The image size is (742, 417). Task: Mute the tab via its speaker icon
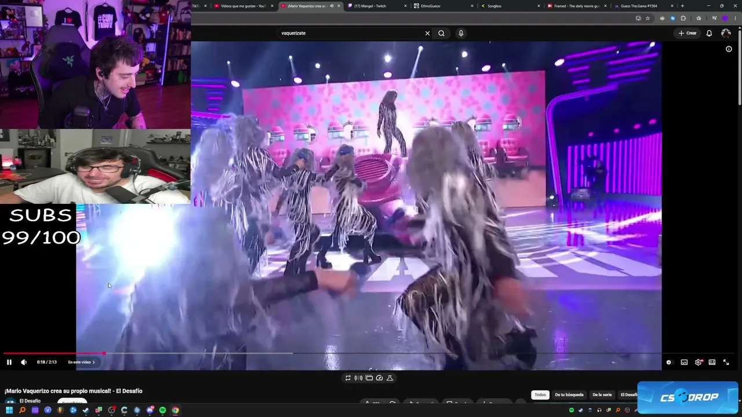332,6
